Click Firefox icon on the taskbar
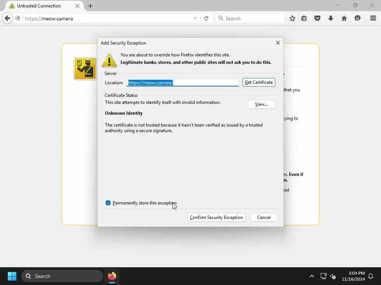Viewport: 381px width, 285px height. (x=112, y=276)
